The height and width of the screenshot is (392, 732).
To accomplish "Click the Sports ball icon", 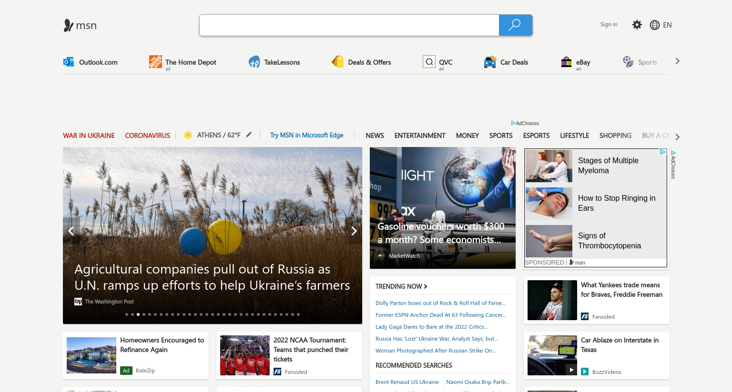I will 628,62.
